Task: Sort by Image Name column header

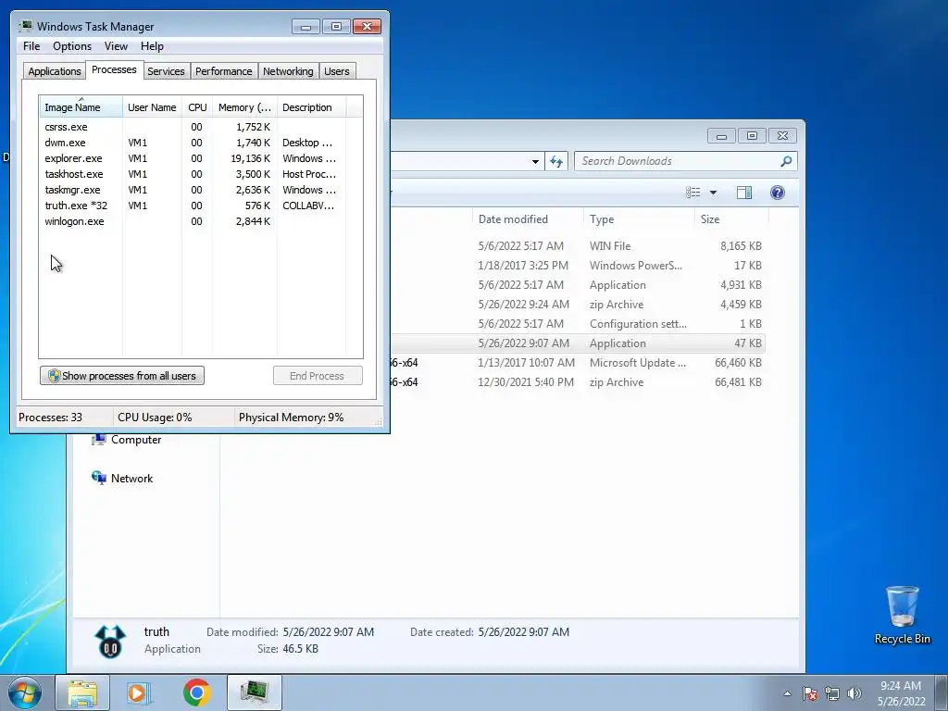Action: tap(81, 107)
